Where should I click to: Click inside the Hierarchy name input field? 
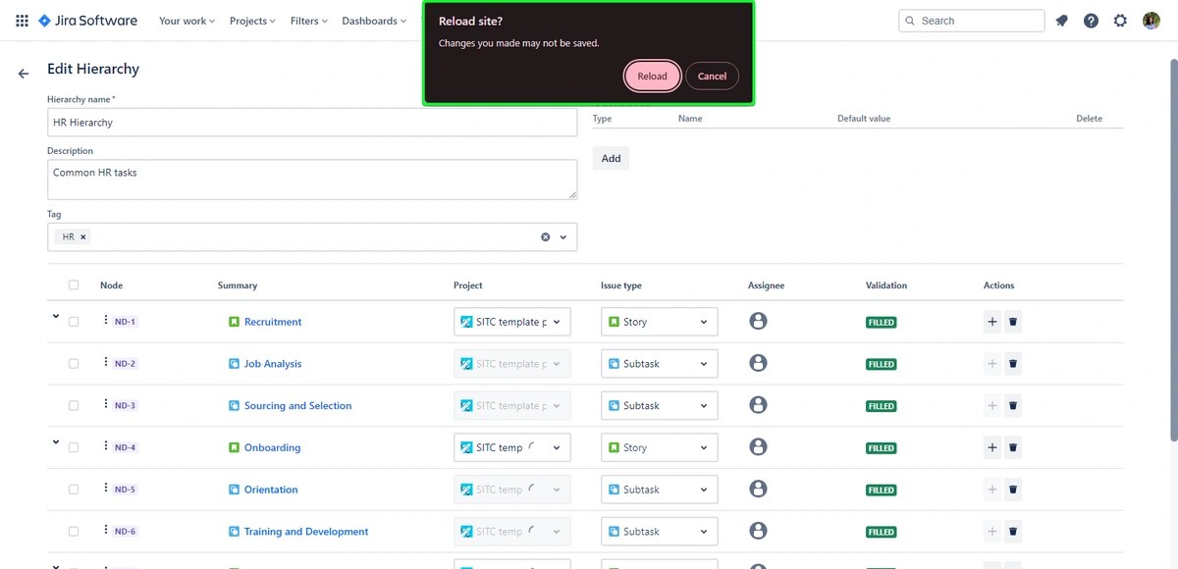(x=312, y=122)
